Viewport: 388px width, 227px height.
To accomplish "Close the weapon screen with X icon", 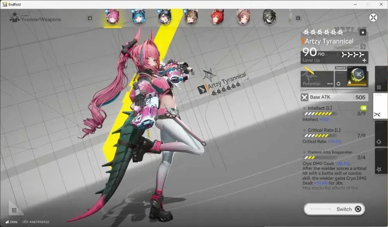I will [373, 17].
